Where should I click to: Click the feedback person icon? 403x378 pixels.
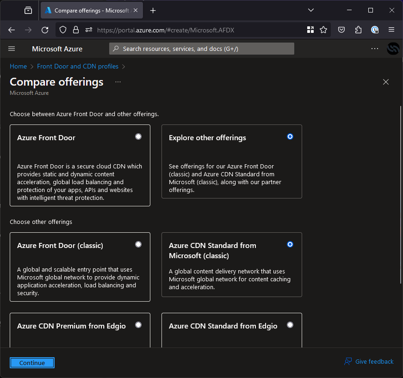tap(348, 361)
